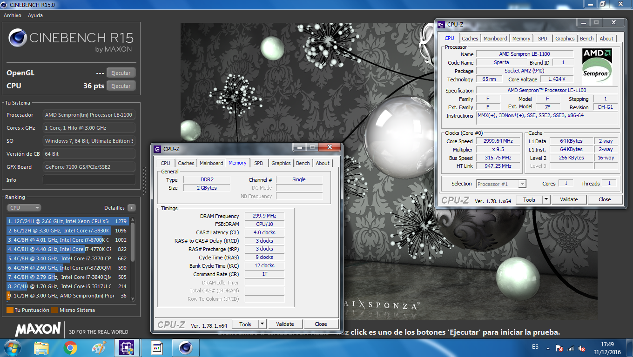Click the empty Info field in Cinebench

click(x=89, y=180)
